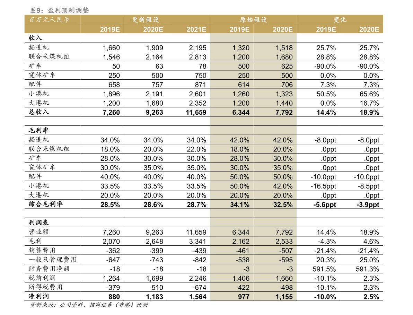Select the 变化 column group header
Image resolution: width=413 pixels, height=315 pixels.
340,20
